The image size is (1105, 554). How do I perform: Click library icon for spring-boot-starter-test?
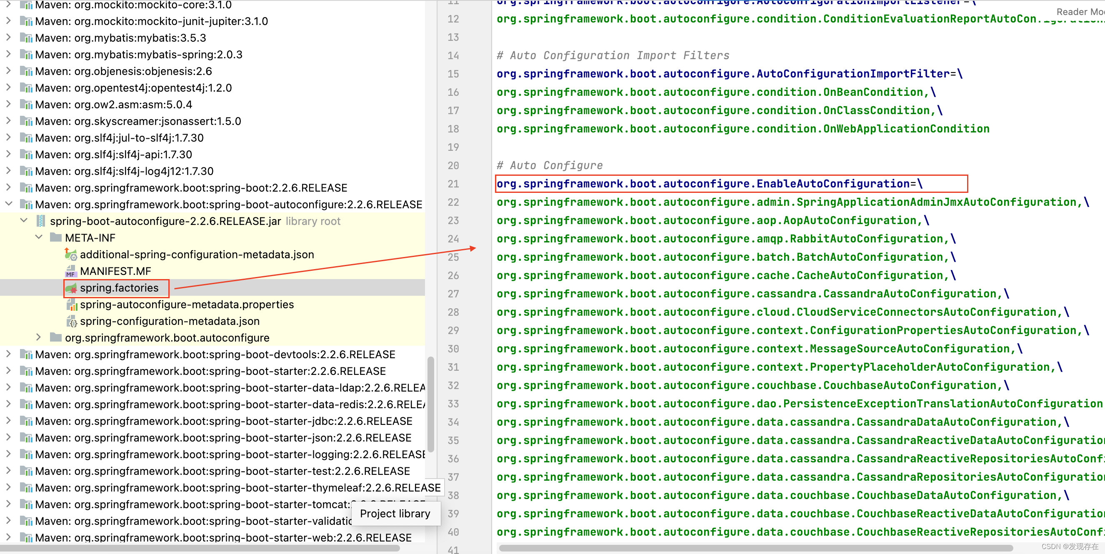tap(26, 472)
